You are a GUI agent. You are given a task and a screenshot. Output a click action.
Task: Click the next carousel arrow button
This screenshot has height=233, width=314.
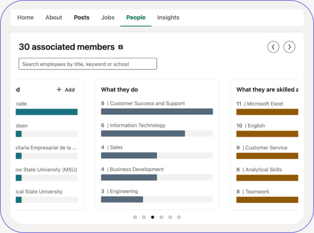tap(289, 47)
